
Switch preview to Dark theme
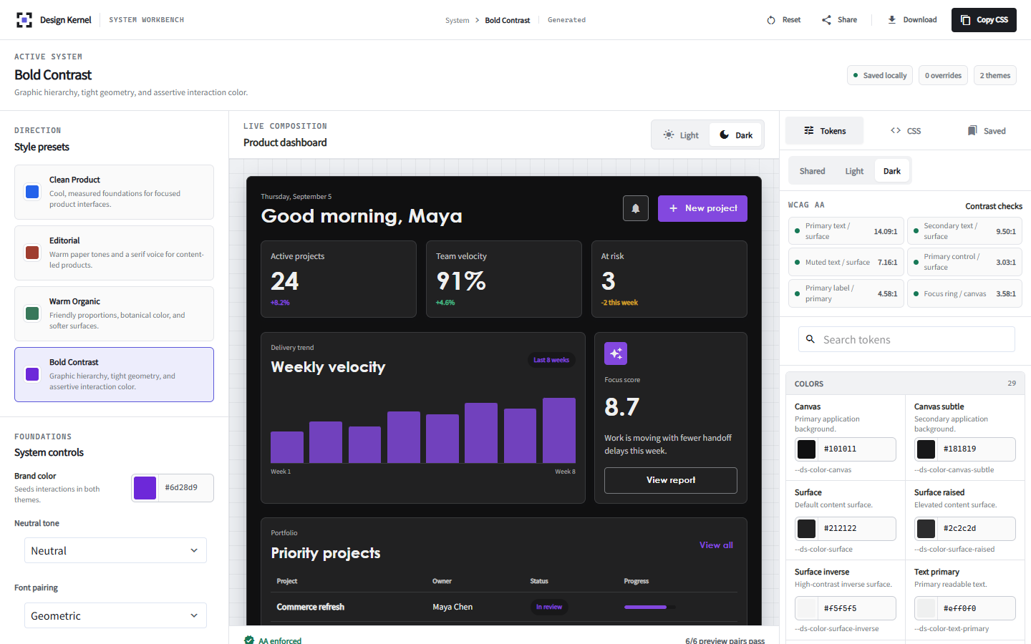coord(735,135)
